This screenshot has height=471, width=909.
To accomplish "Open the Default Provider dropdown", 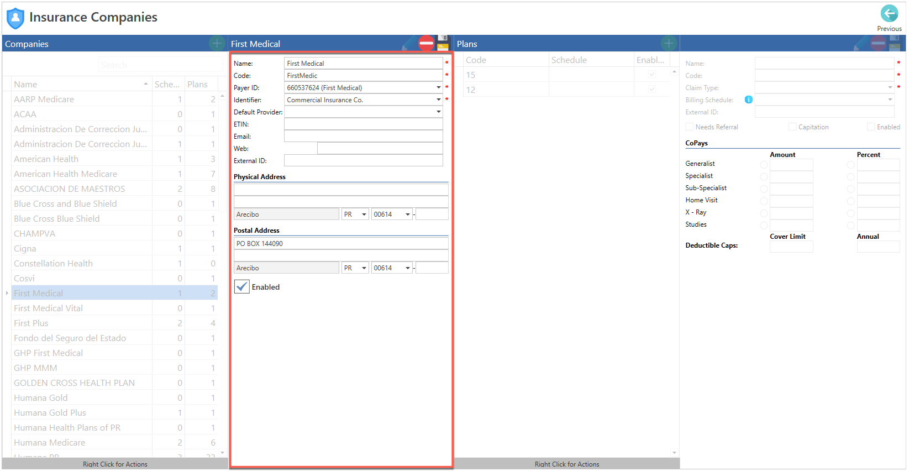I will [x=439, y=112].
